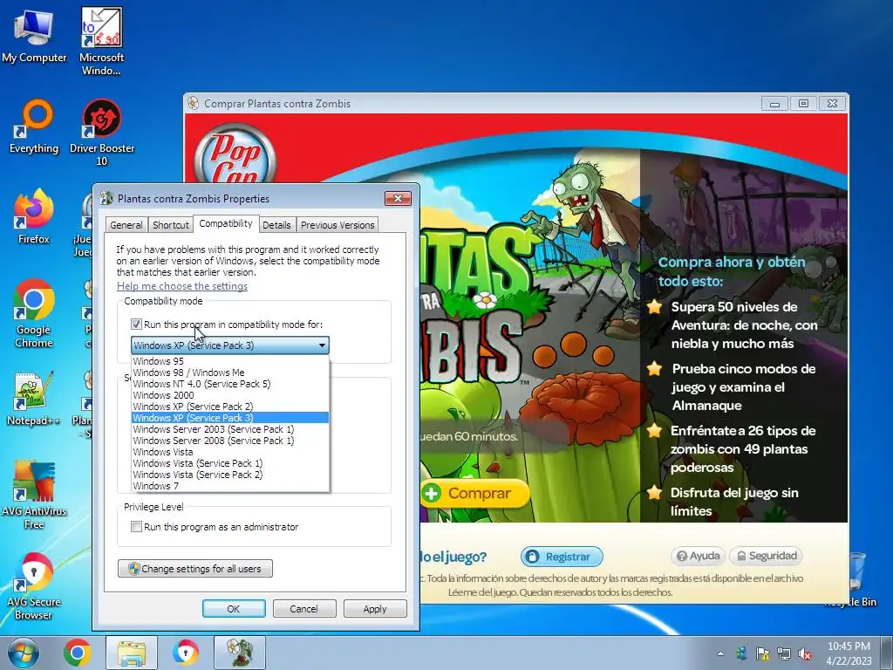Choose Windows Server 2008 (Service Pack 1)

pos(230,441)
